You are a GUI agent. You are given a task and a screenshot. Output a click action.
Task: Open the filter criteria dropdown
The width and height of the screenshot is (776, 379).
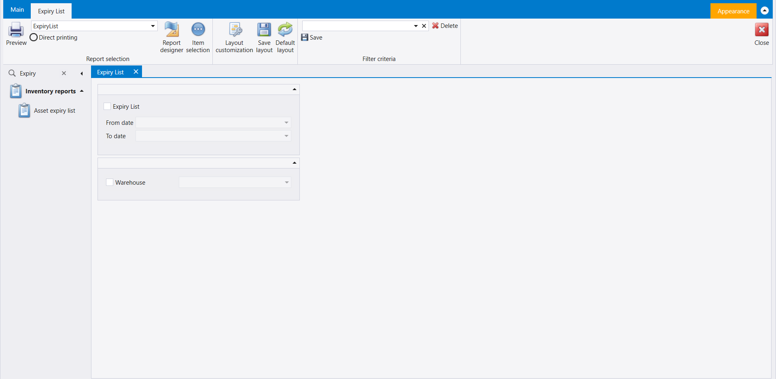click(x=416, y=26)
